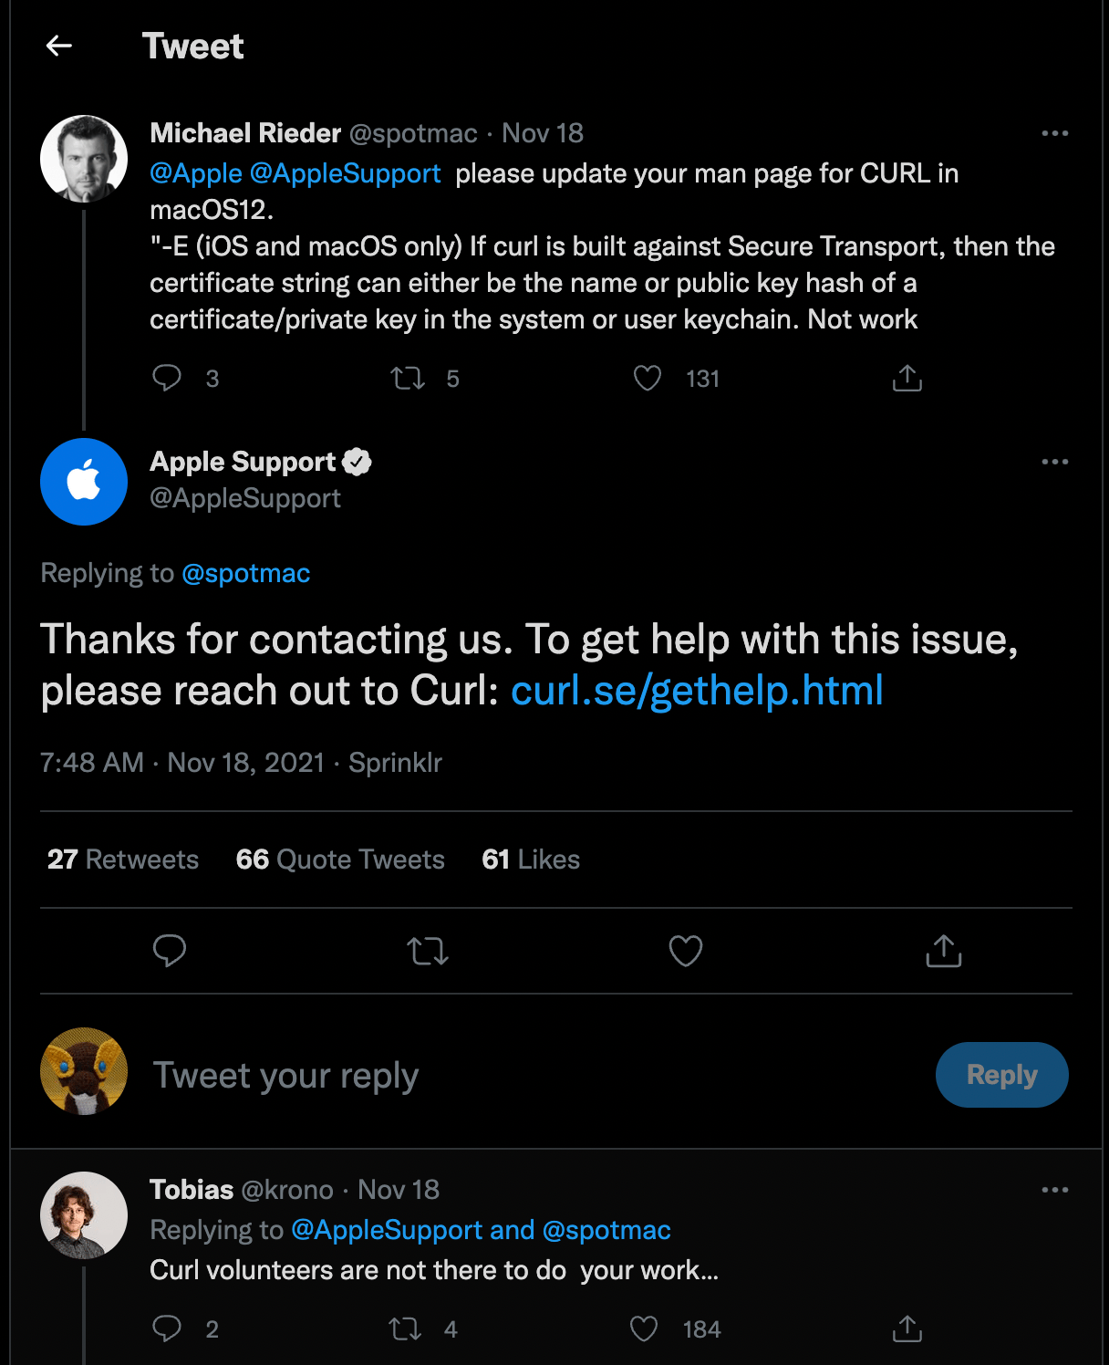Click the blue Reply button

1002,1075
